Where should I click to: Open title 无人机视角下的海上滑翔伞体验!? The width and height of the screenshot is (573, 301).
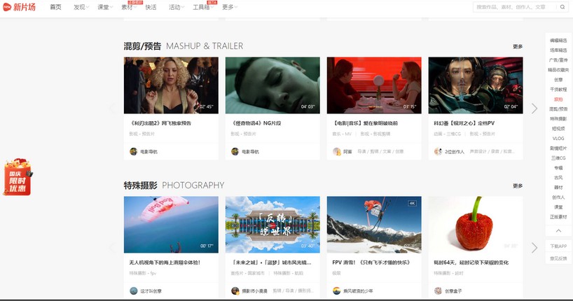click(x=165, y=262)
